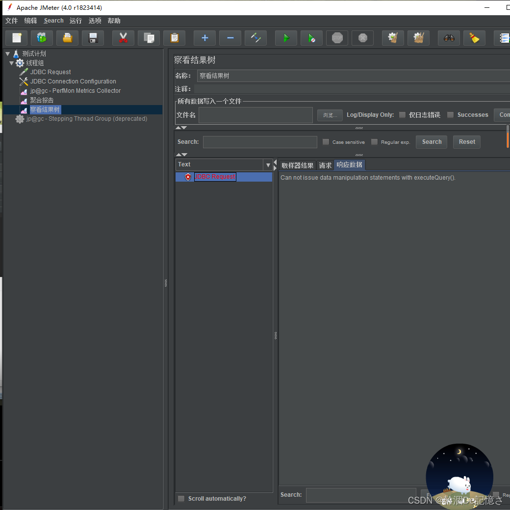Click the Reset button
This screenshot has height=510, width=510.
[x=467, y=142]
